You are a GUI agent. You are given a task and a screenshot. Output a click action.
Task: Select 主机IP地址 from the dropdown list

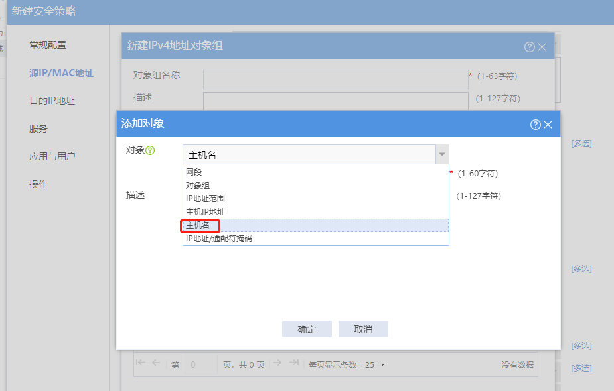[x=315, y=212]
